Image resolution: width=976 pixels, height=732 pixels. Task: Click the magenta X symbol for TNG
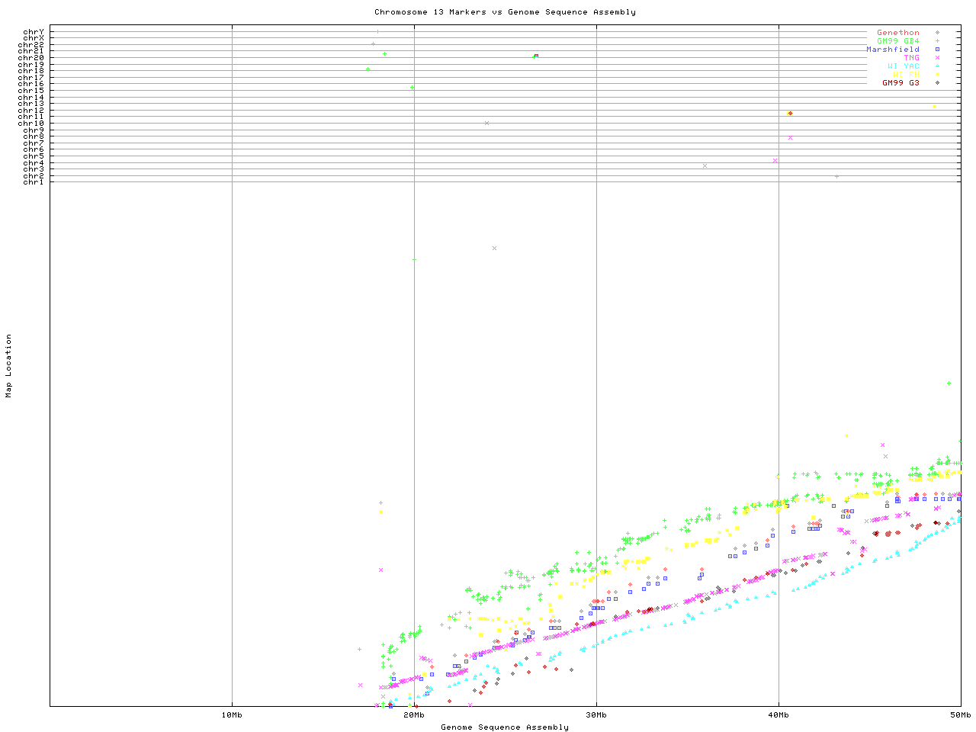(937, 58)
